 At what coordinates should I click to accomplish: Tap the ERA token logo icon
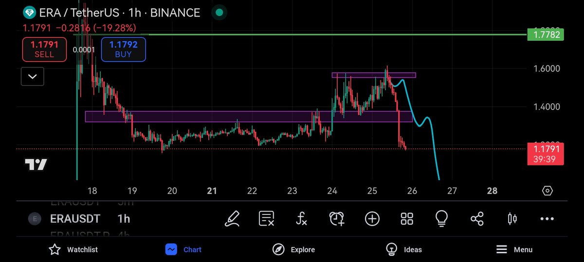pyautogui.click(x=29, y=13)
